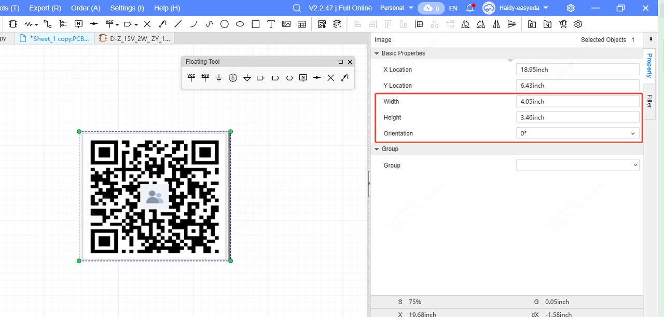Select the line drawing tool
This screenshot has height=317, width=664.
[178, 24]
